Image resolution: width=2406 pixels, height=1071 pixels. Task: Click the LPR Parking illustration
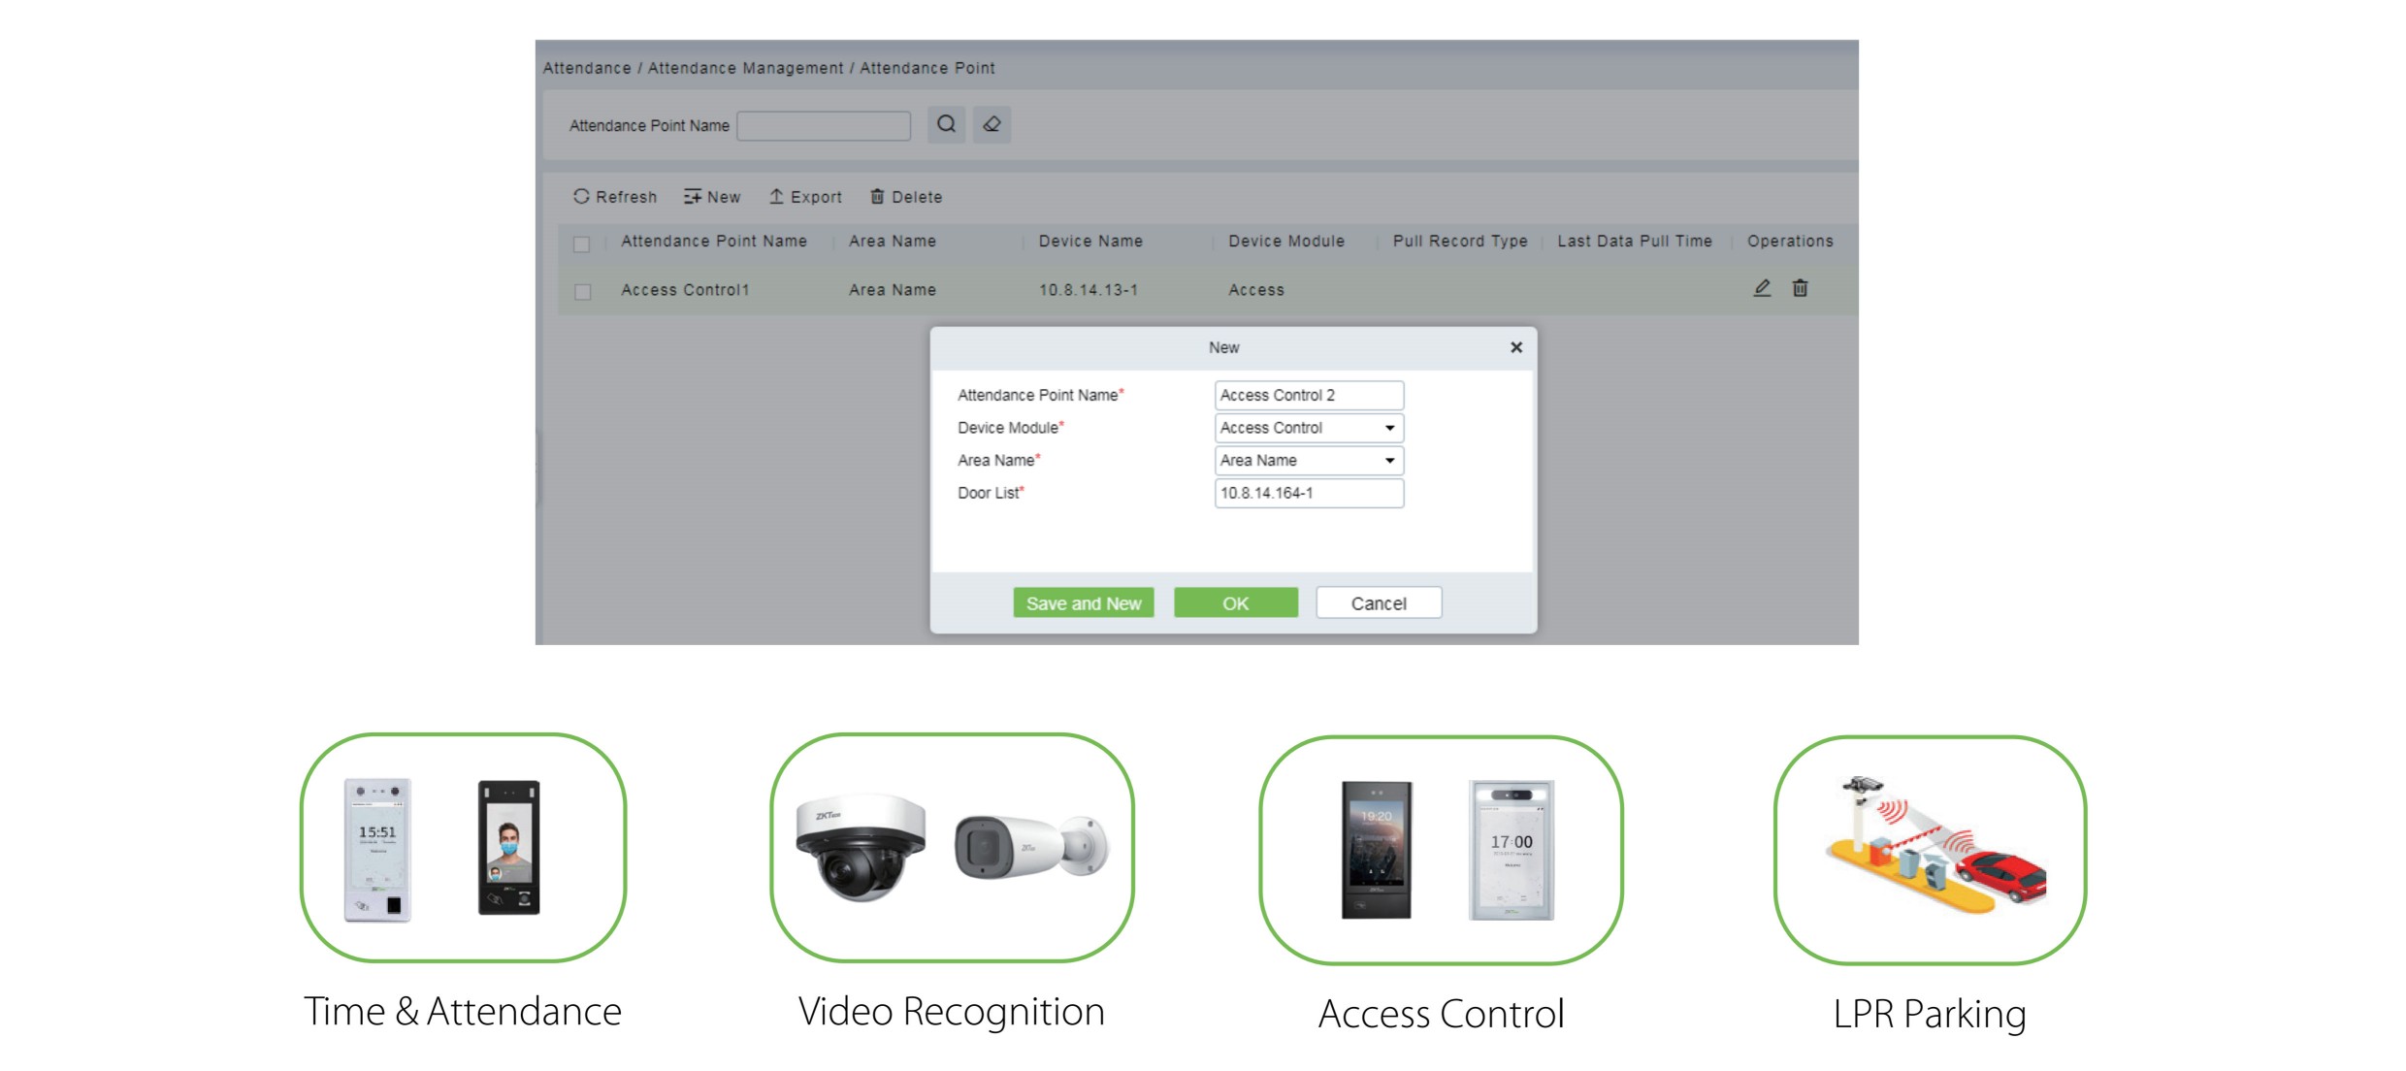(1930, 850)
